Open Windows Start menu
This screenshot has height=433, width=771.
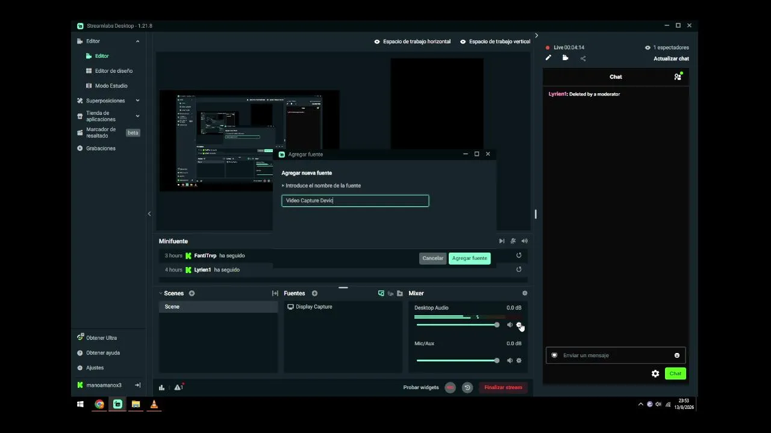coord(80,404)
